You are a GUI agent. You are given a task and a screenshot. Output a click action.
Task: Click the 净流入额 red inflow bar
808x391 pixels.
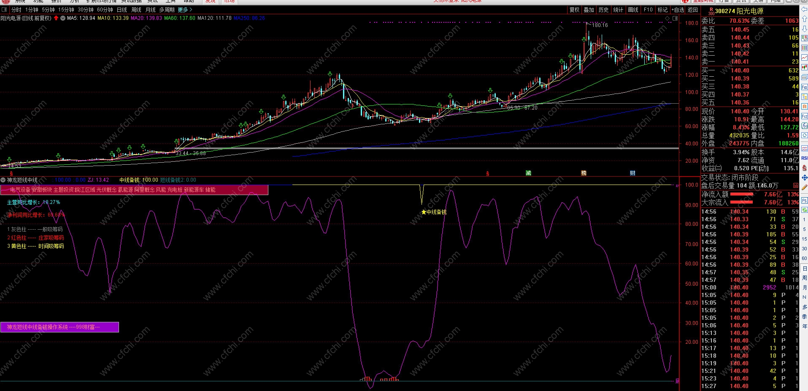click(742, 194)
